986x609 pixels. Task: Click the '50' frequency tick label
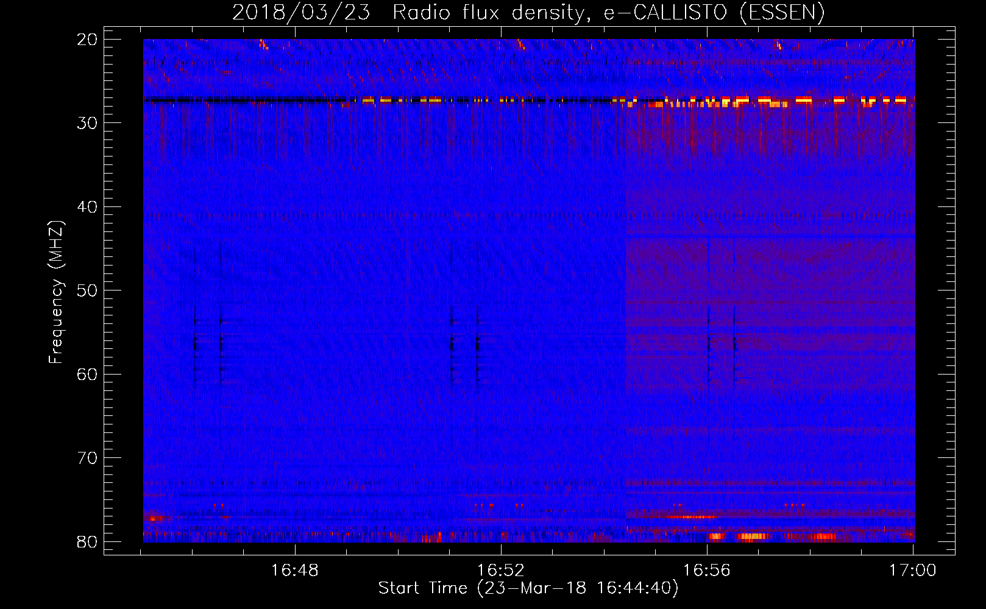coord(88,290)
